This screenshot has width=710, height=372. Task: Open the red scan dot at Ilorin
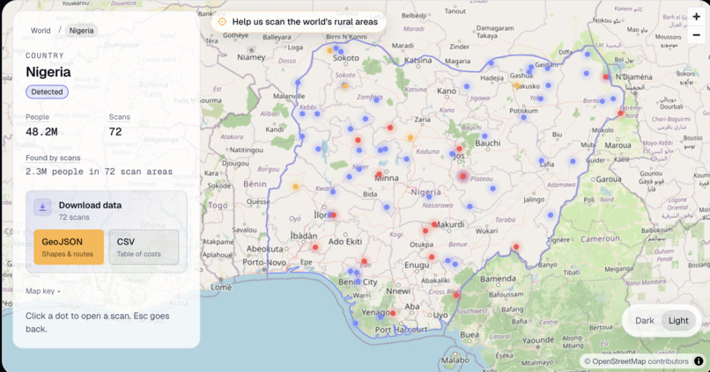[333, 215]
